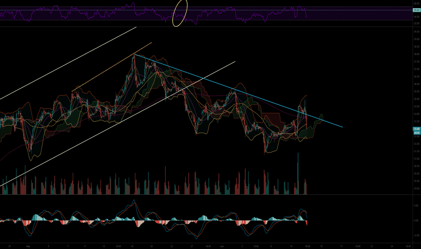This screenshot has height=249, width=421.
Task: Click the 29 date label on time axis
Action: [9, 246]
